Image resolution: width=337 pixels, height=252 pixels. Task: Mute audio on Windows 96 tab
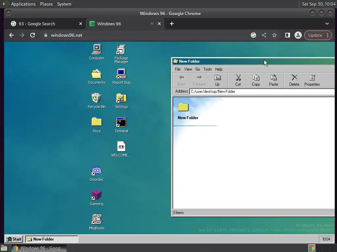point(152,24)
